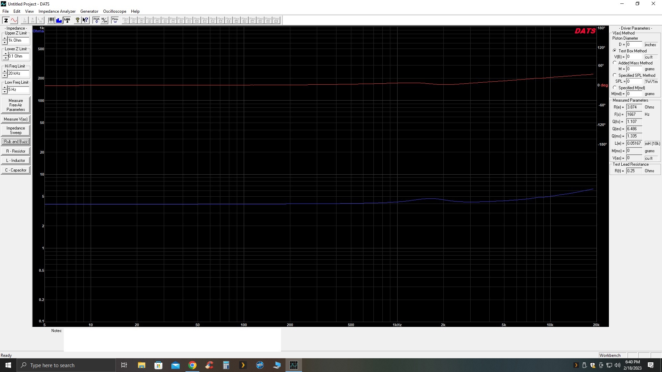Image resolution: width=662 pixels, height=372 pixels.
Task: Open the Impedance Analyzer menu
Action: [57, 11]
